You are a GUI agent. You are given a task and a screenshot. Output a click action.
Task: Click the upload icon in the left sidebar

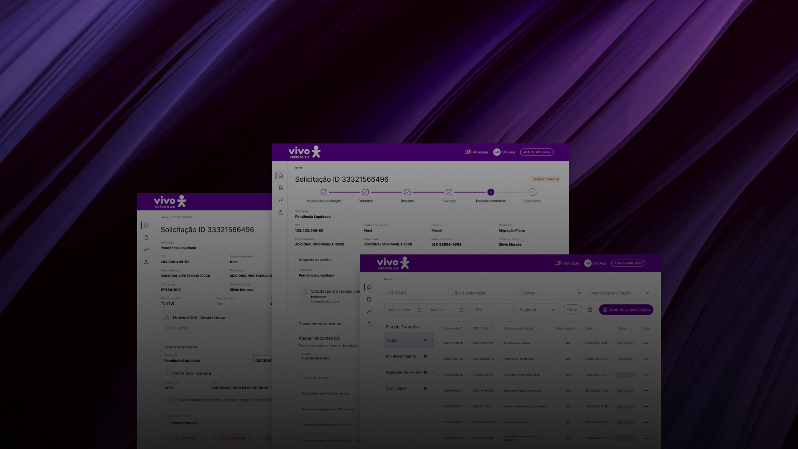point(369,324)
